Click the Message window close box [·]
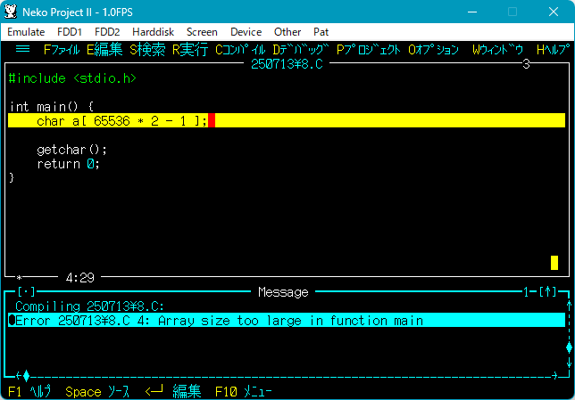575x400 pixels. 26,292
